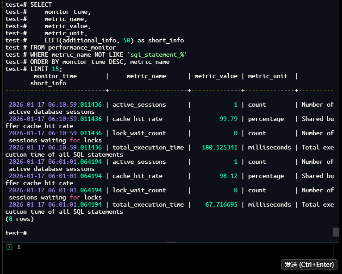Click the command input field with text 1
The height and width of the screenshot is (274, 342).
168,257
